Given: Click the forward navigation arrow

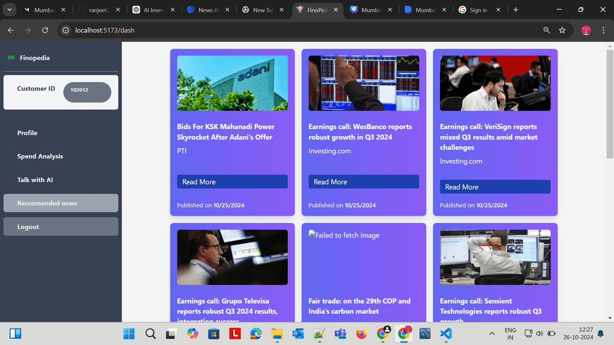Looking at the screenshot, I should 28,30.
